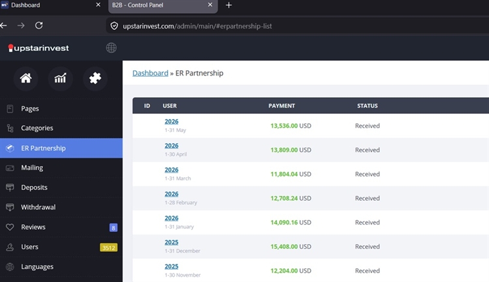Click the shield security icon in address bar
Image resolution: width=489 pixels, height=282 pixels.
pyautogui.click(x=115, y=26)
